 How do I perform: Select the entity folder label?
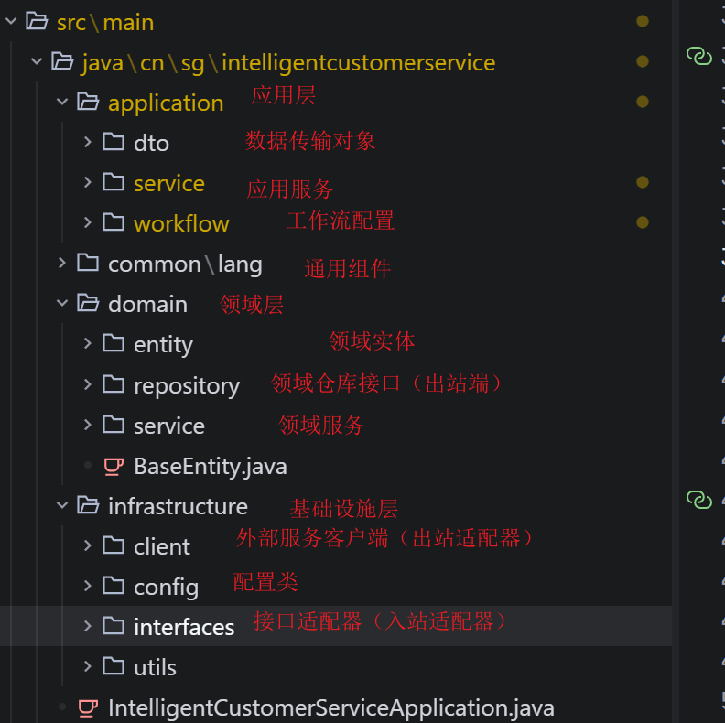[x=163, y=345]
